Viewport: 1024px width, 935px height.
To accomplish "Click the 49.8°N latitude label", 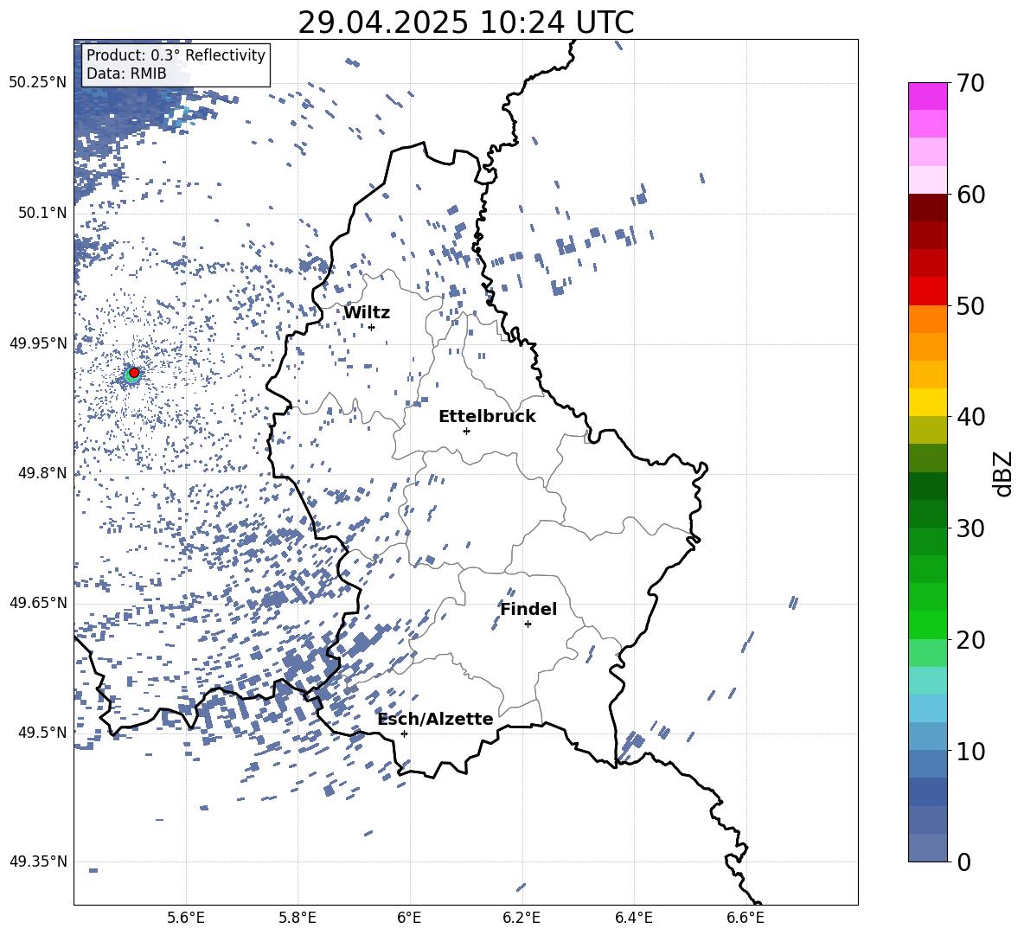I will pyautogui.click(x=42, y=473).
